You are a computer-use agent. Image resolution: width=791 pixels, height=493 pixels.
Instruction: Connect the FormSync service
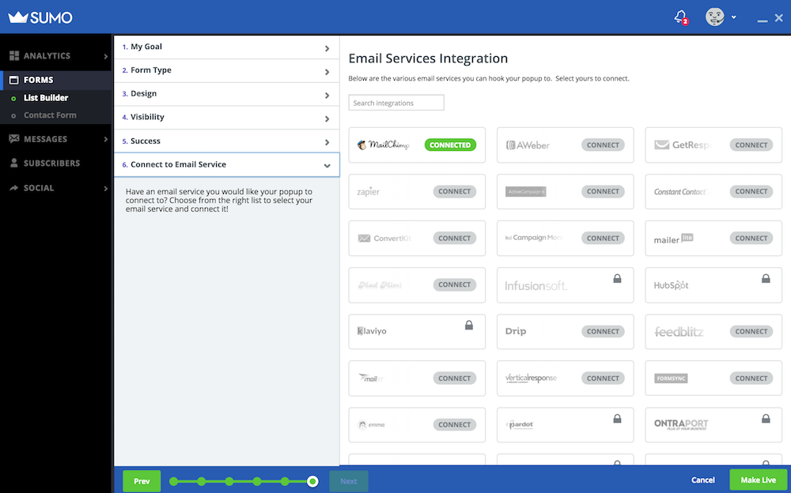click(751, 378)
